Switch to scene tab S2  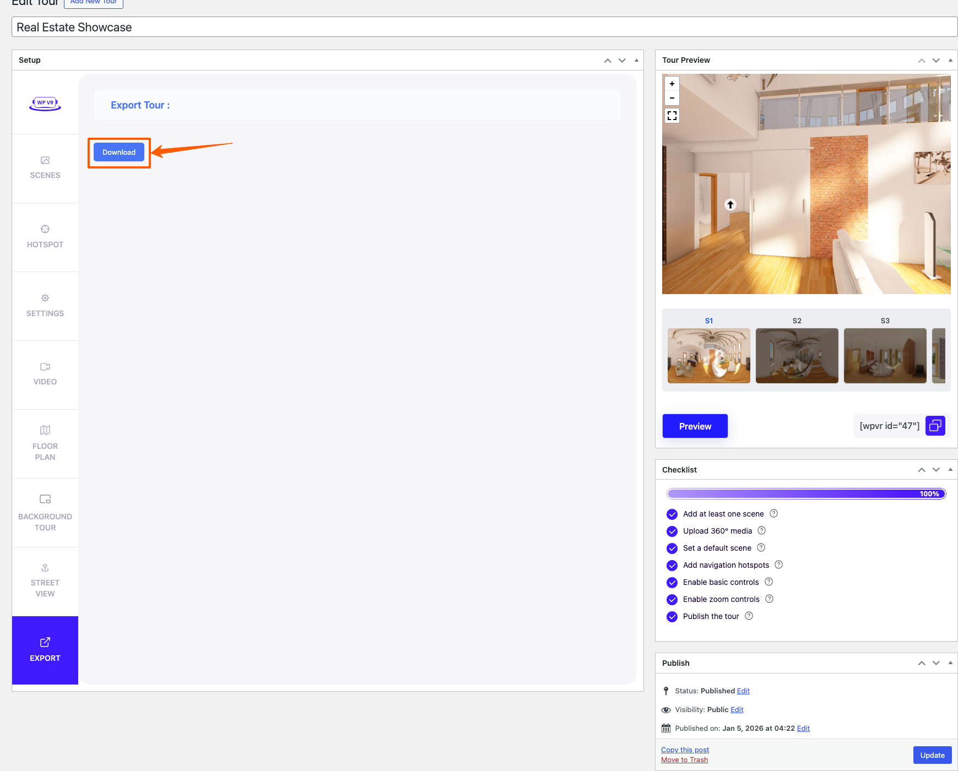(x=797, y=355)
